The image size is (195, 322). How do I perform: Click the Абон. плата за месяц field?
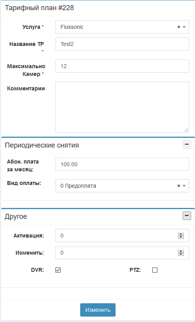[x=122, y=164]
